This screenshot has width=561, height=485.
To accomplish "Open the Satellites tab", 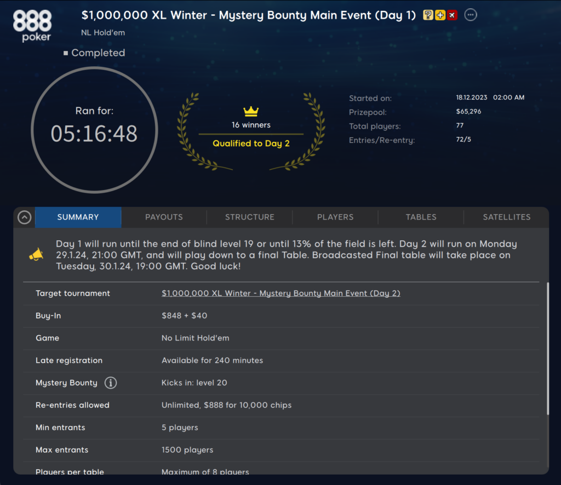I will tap(506, 217).
